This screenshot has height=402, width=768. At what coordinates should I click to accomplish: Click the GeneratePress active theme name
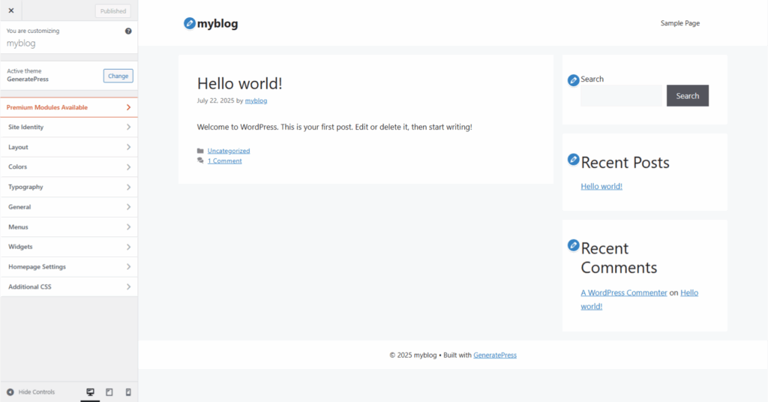28,79
